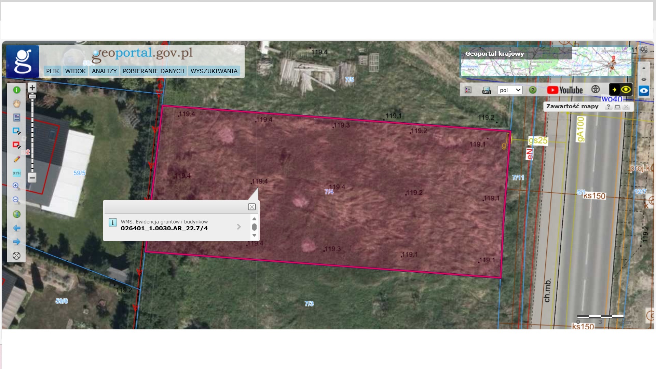Open the XYH coordinates tool
The width and height of the screenshot is (656, 369).
tap(16, 173)
